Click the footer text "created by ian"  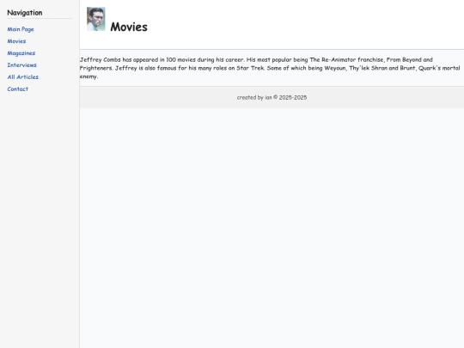pyautogui.click(x=254, y=97)
